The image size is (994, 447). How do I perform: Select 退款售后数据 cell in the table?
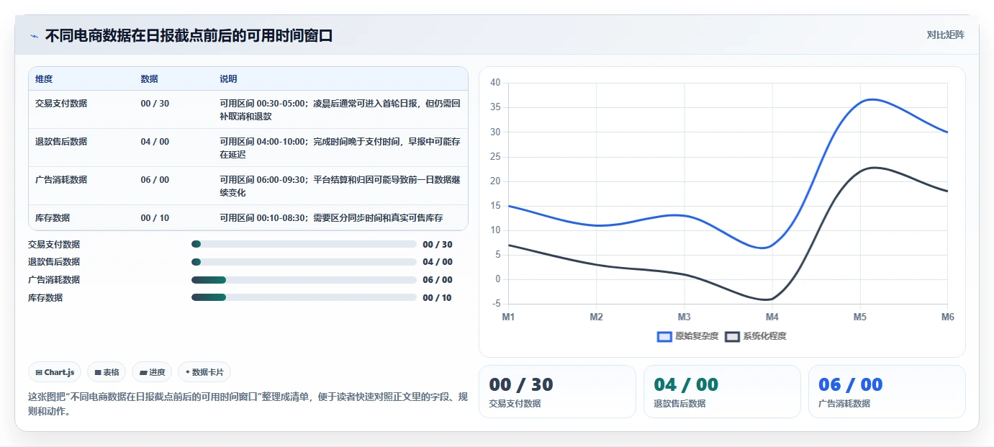pyautogui.click(x=61, y=142)
